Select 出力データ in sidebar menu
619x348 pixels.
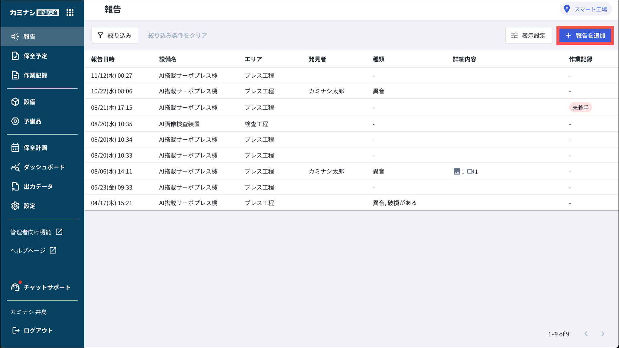point(38,187)
